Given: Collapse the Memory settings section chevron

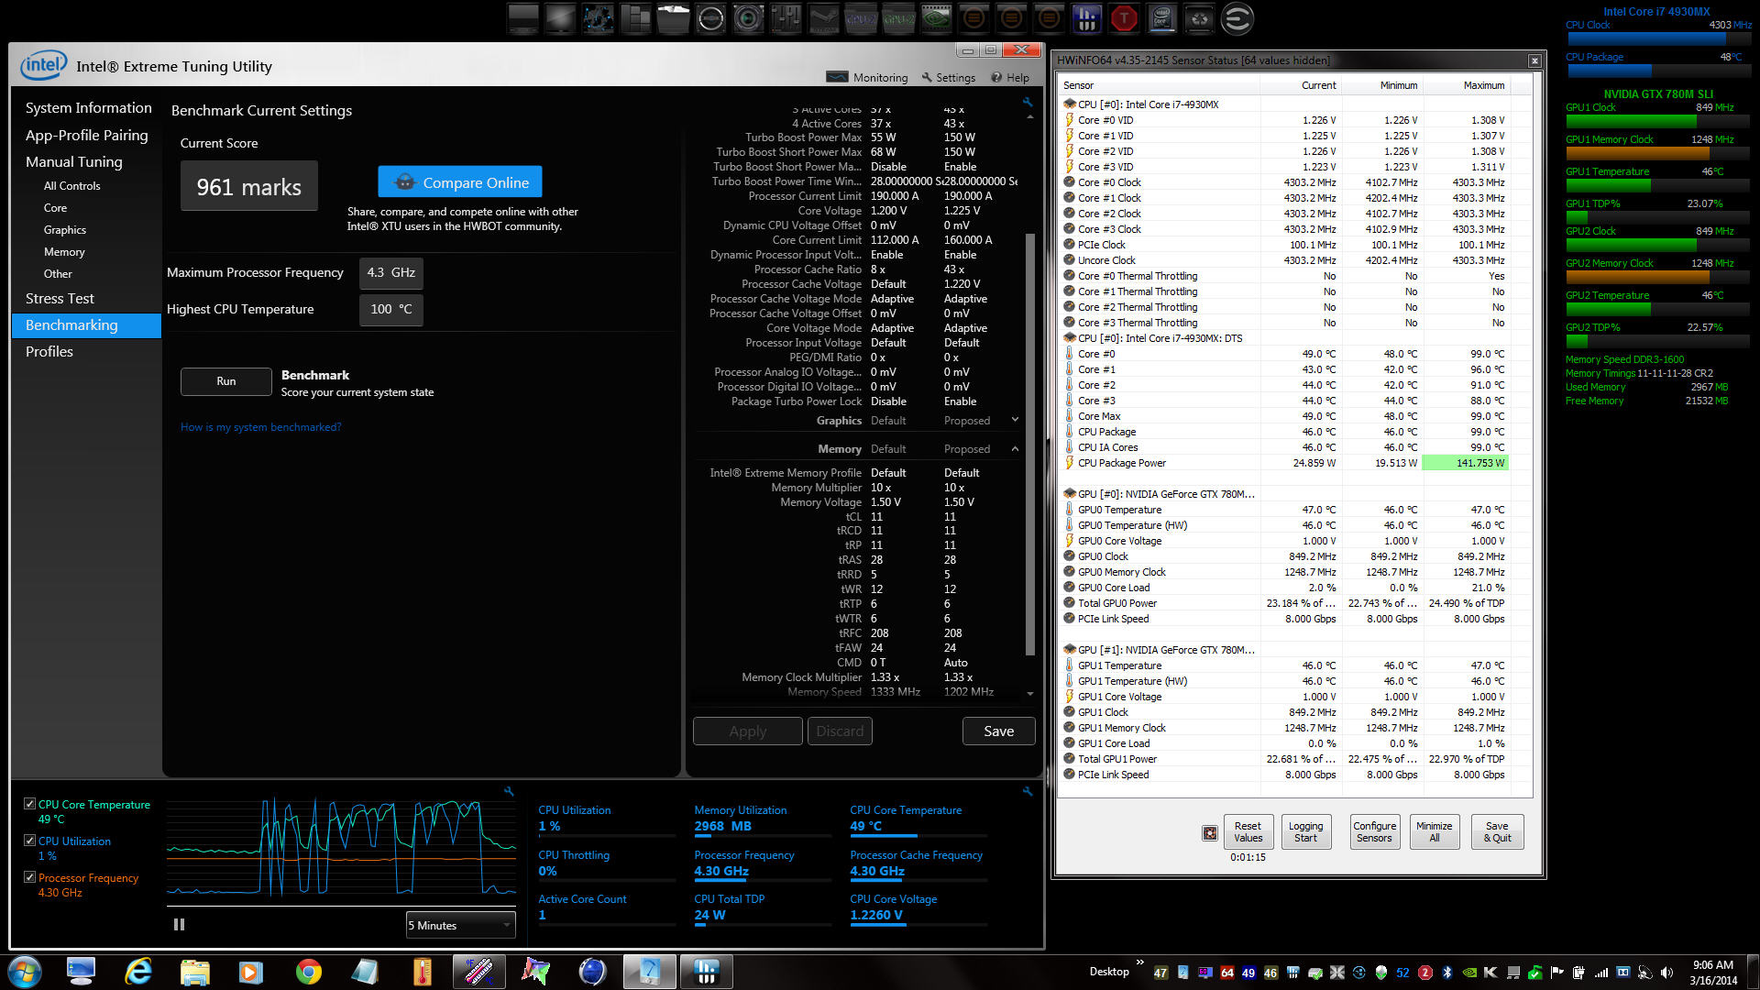Looking at the screenshot, I should [x=1015, y=448].
